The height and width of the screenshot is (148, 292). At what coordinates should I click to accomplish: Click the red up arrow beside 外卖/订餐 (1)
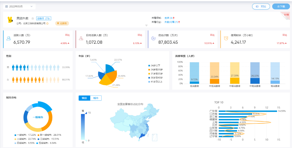point(179,22)
